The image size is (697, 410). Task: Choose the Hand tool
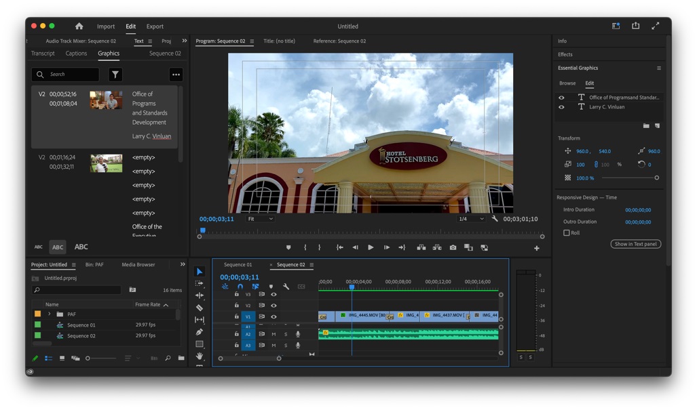pos(200,356)
